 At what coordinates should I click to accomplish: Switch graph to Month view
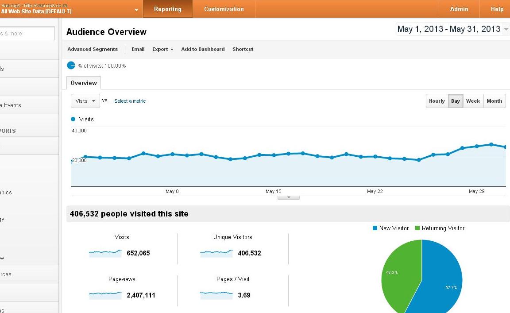(x=495, y=101)
